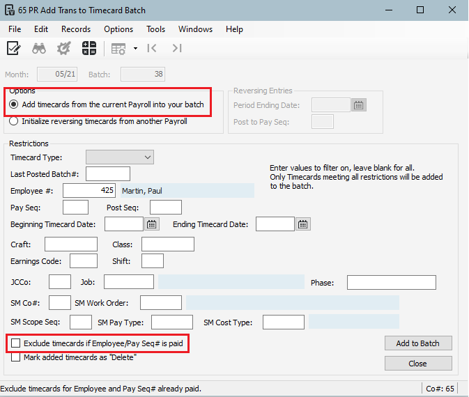Click the Period Ending Date field

click(x=331, y=105)
